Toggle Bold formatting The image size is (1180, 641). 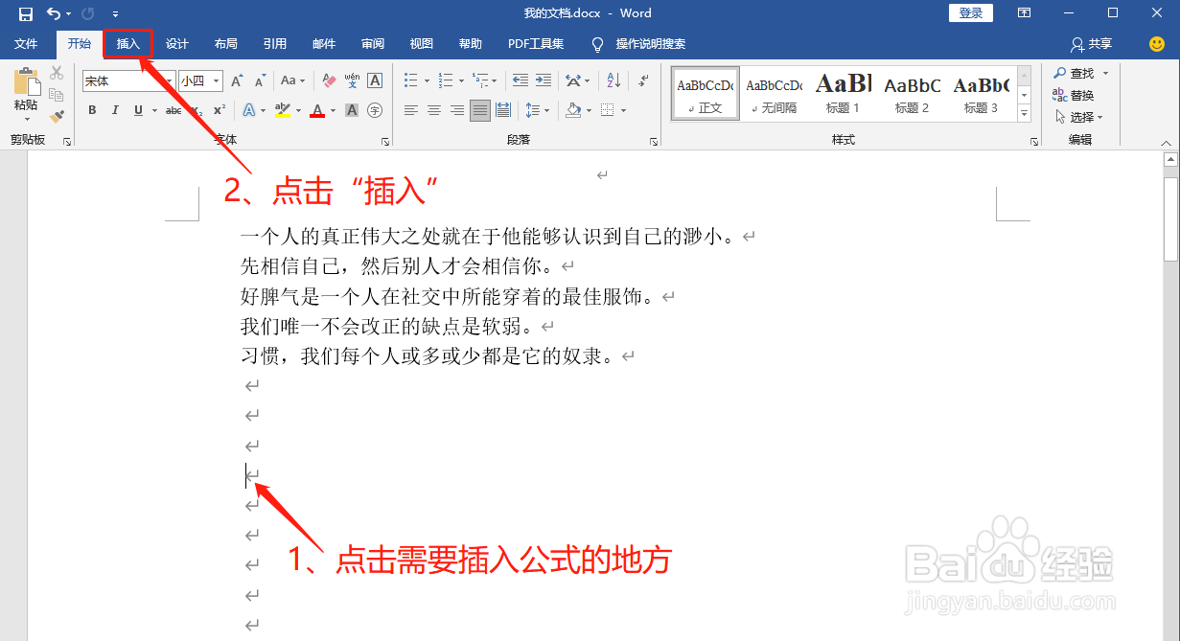92,109
